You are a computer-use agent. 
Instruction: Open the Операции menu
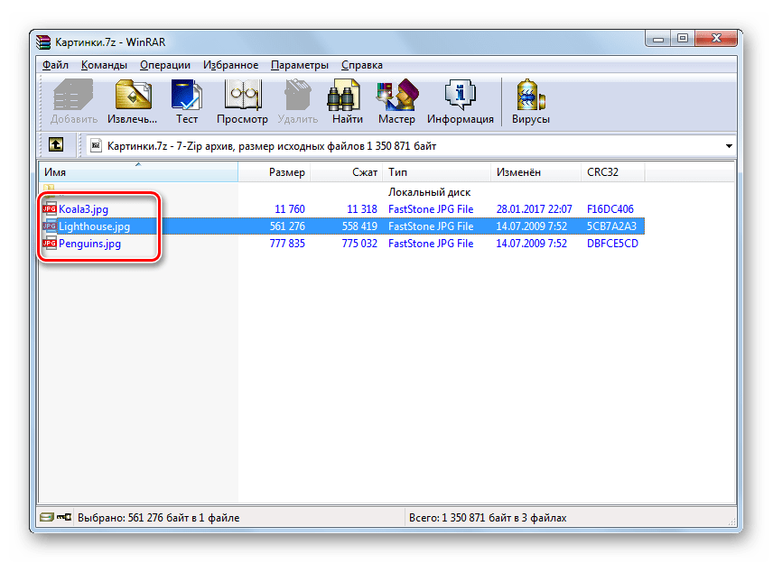coord(165,65)
